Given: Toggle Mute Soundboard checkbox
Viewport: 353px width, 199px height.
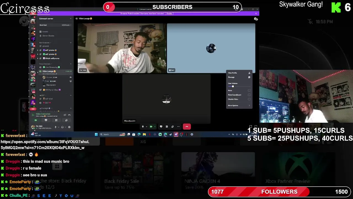Looking at the screenshot, I should 249,95.
